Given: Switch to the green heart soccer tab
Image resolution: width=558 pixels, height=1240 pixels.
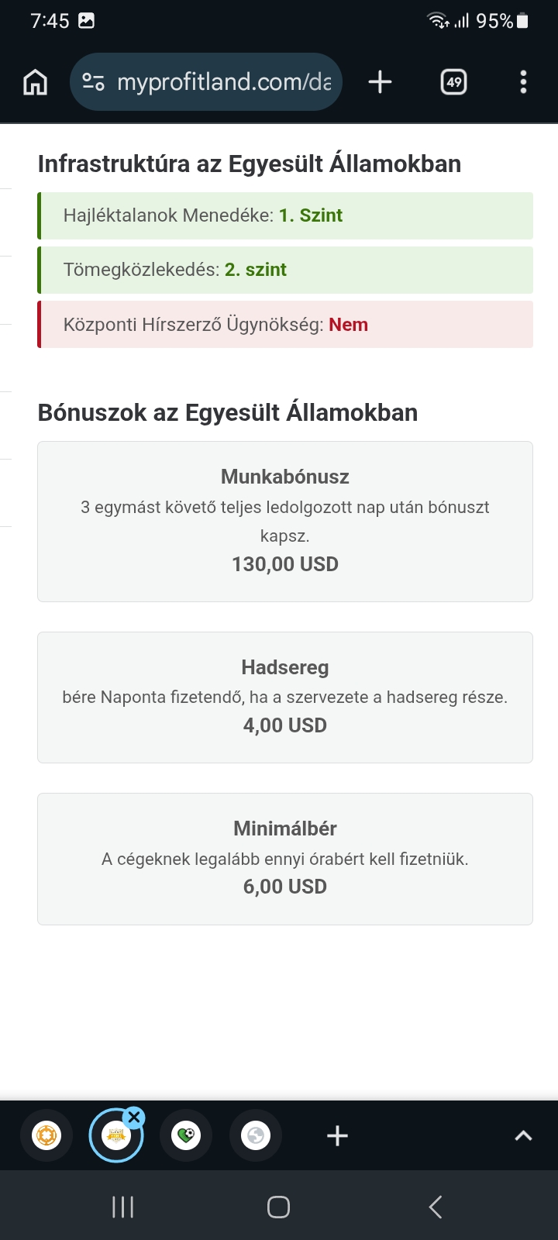Looking at the screenshot, I should 186,1136.
